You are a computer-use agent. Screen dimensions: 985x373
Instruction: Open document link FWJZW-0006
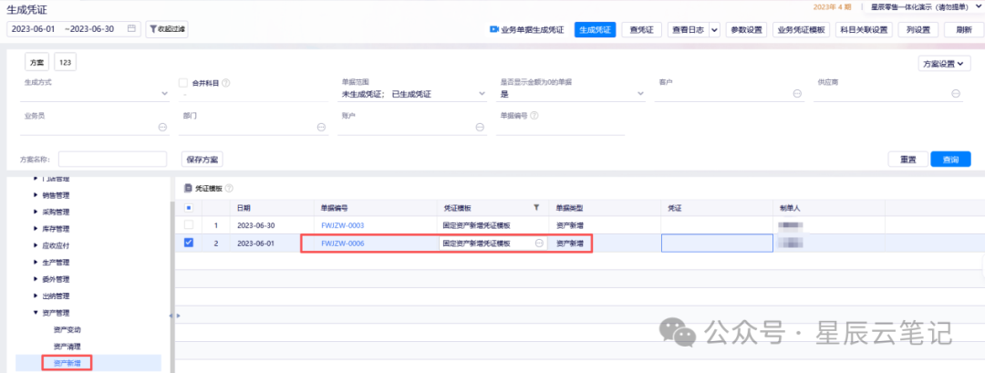pyautogui.click(x=342, y=243)
